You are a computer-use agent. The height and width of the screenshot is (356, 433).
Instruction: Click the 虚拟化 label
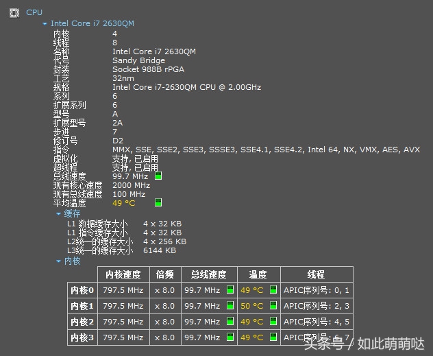tap(66, 158)
